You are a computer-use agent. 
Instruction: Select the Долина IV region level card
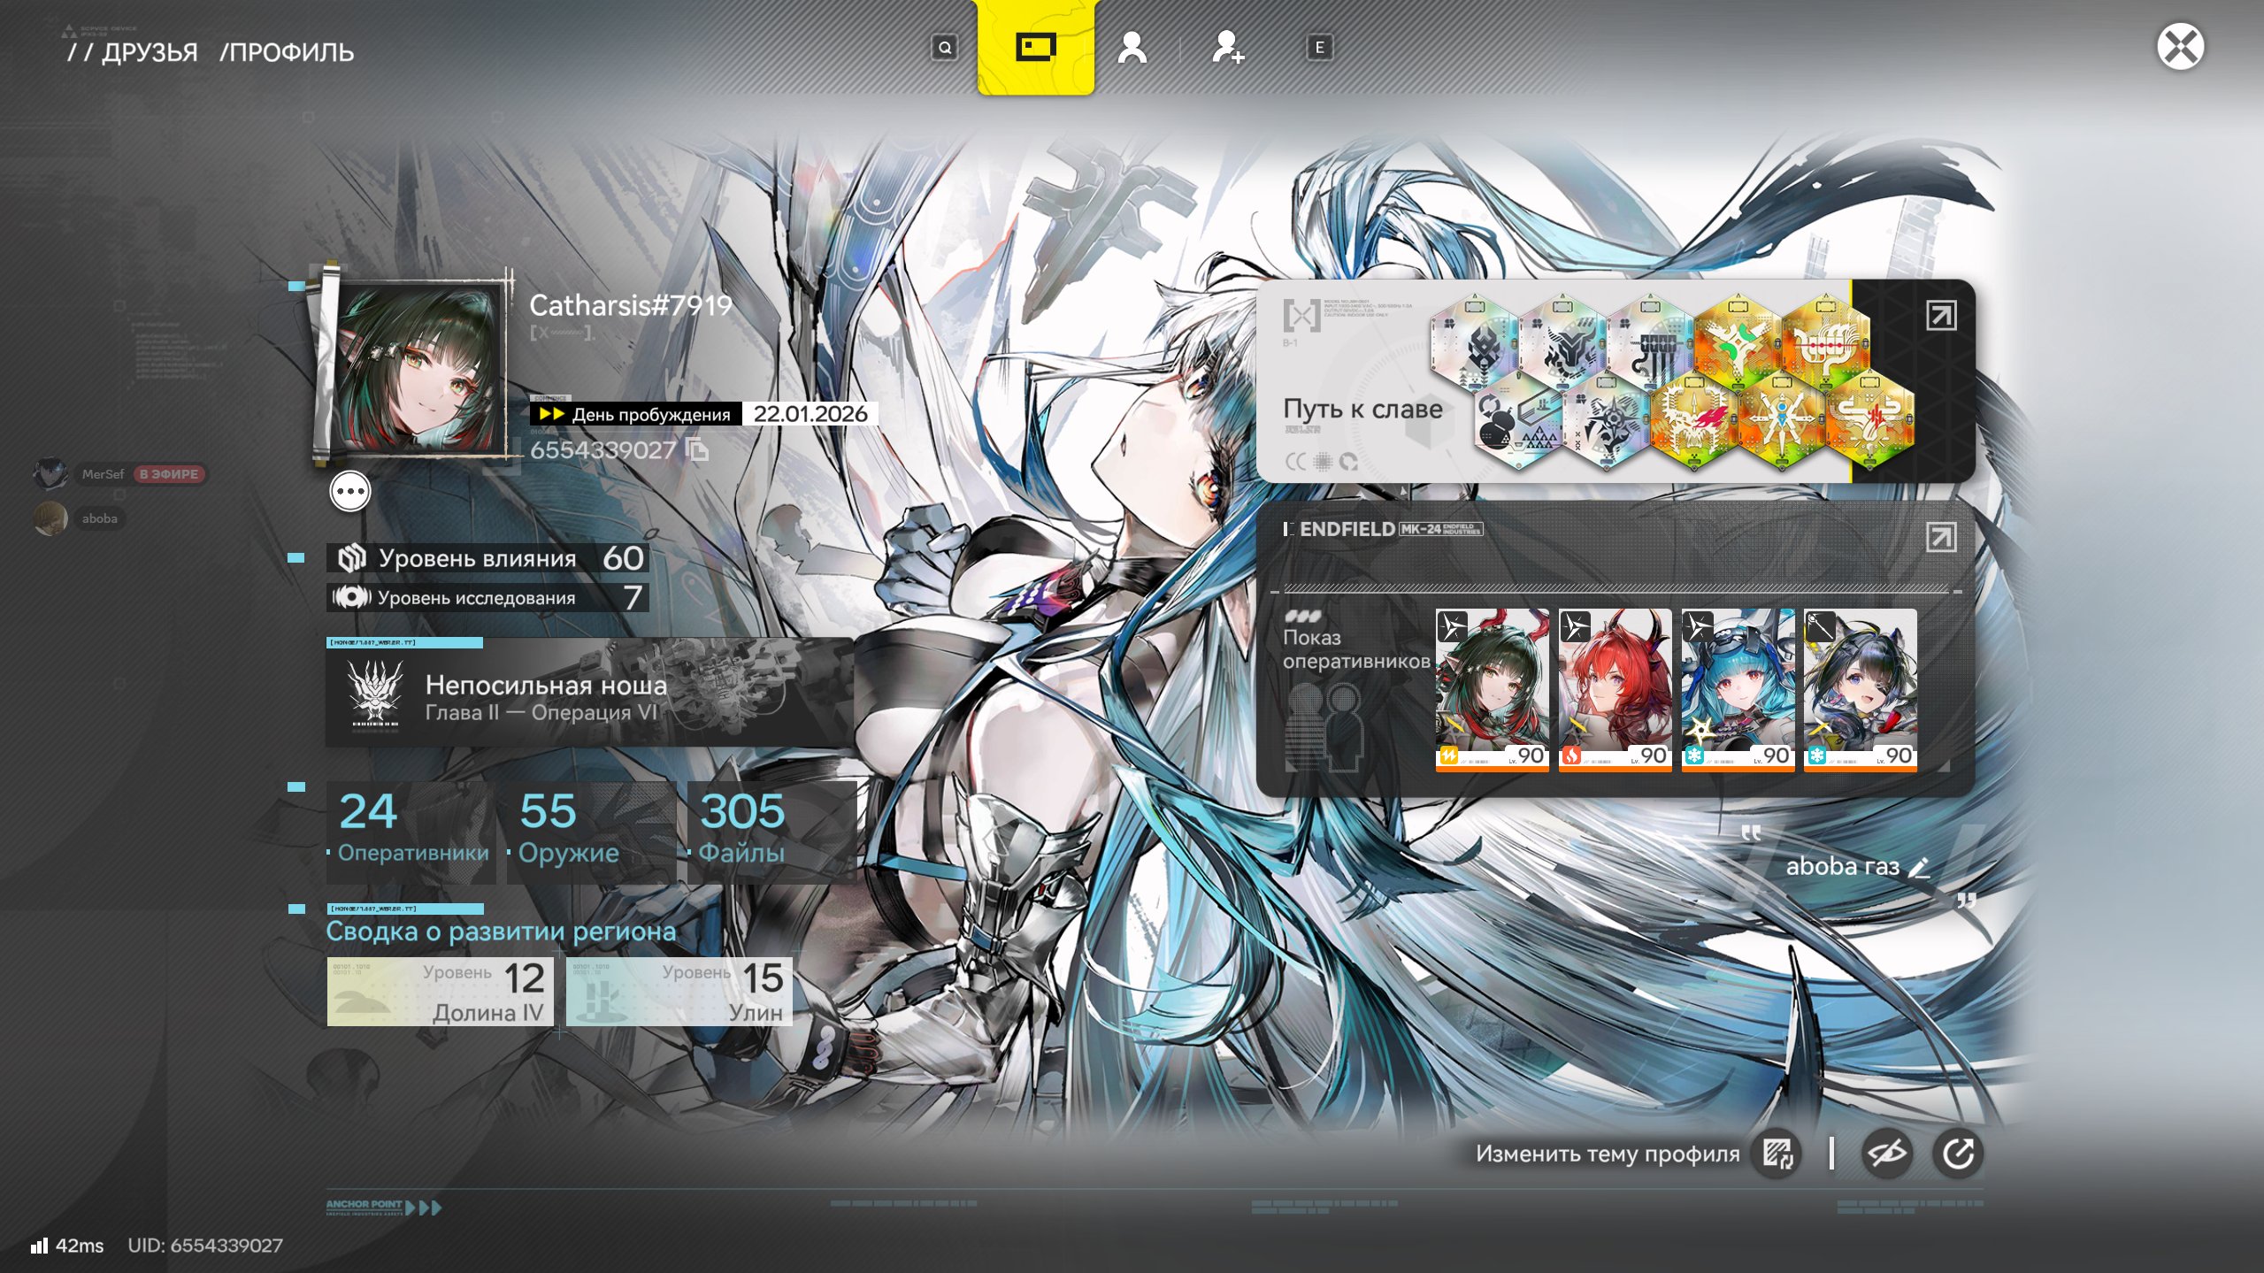441,992
